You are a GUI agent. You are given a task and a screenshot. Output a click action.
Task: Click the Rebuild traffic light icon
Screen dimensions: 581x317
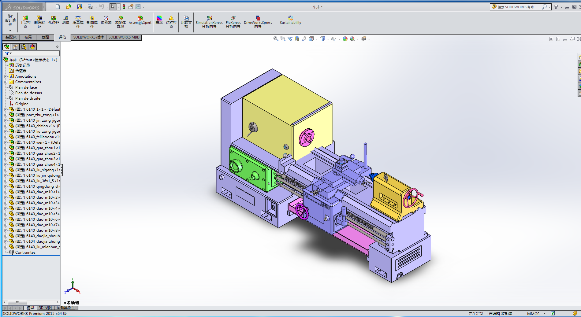pyautogui.click(x=124, y=7)
